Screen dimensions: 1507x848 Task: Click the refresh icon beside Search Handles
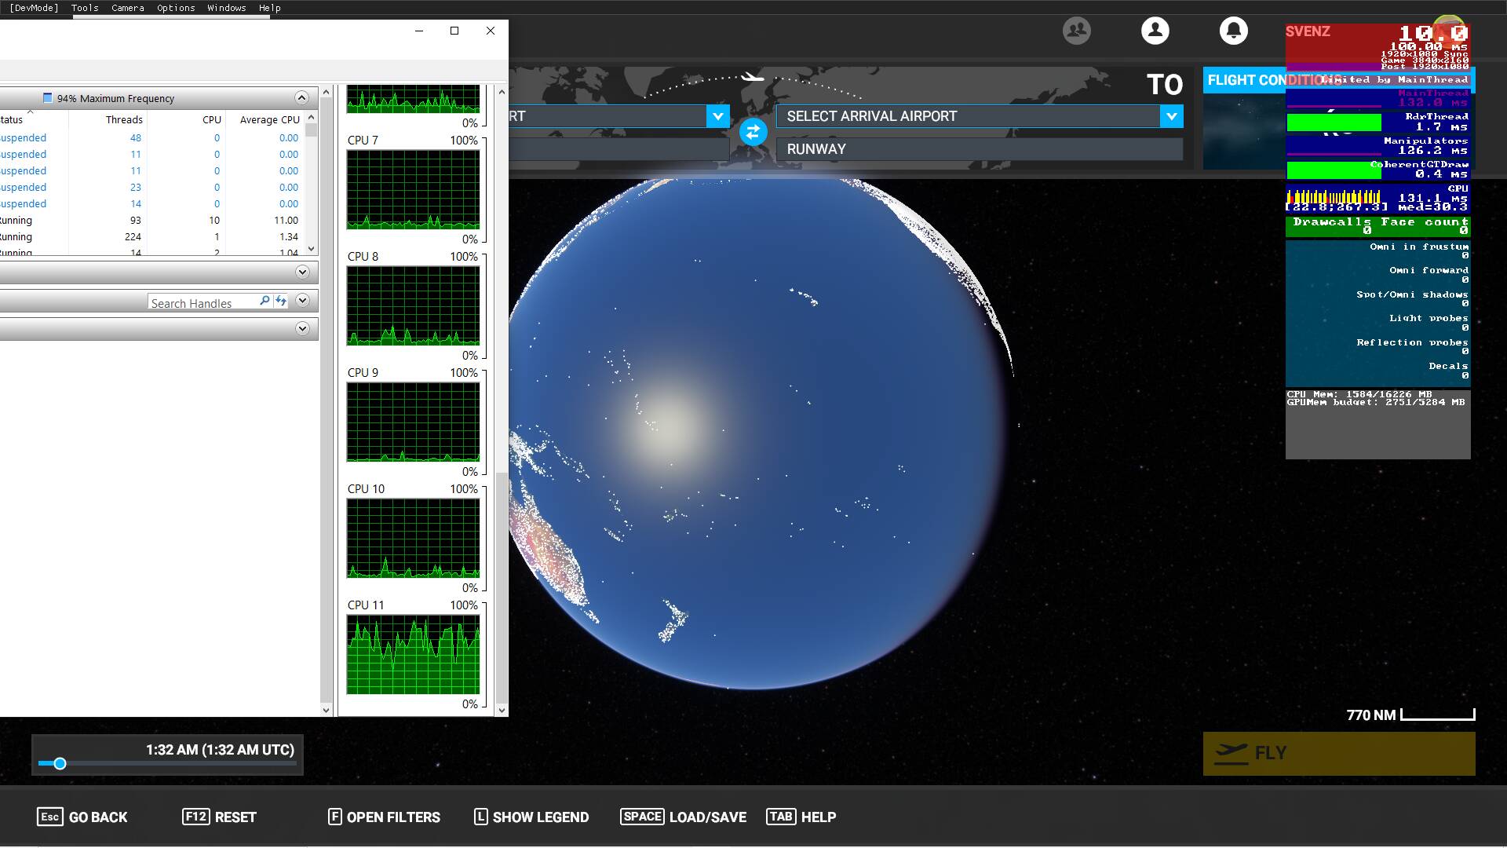[280, 301]
